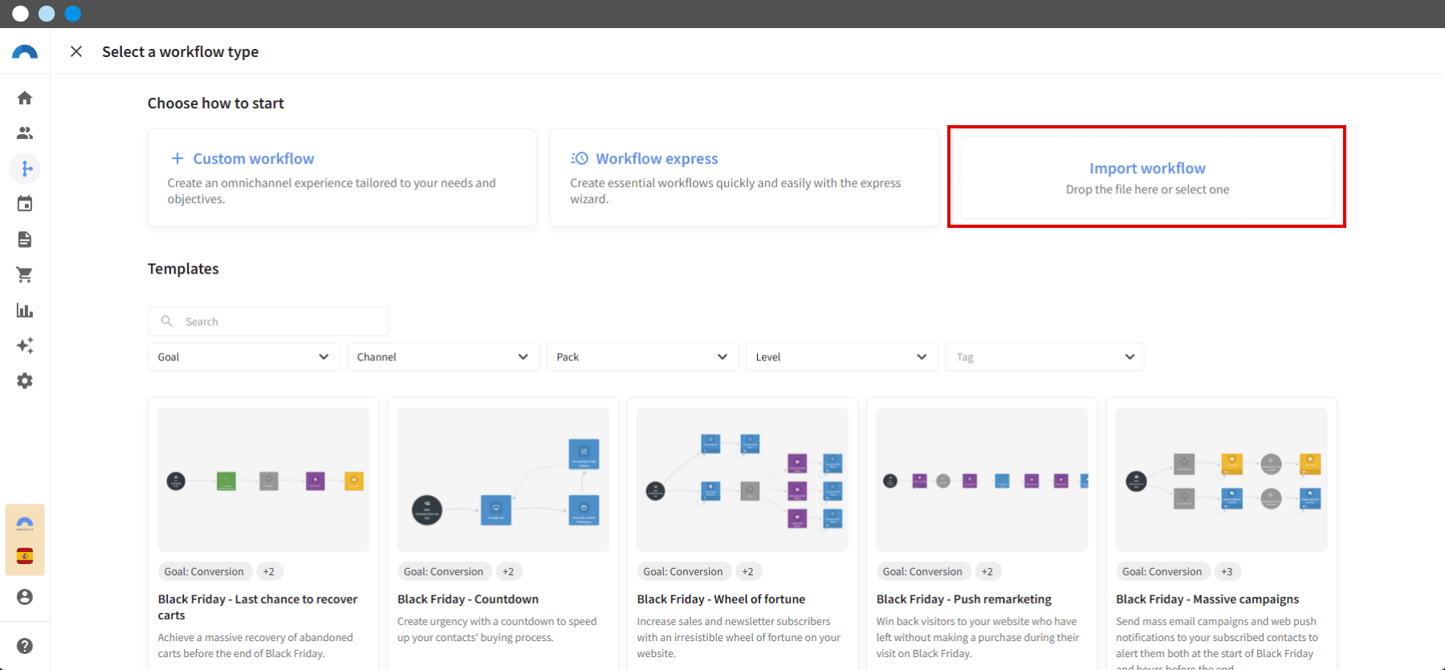Click the Import workflow drop area

pos(1147,177)
